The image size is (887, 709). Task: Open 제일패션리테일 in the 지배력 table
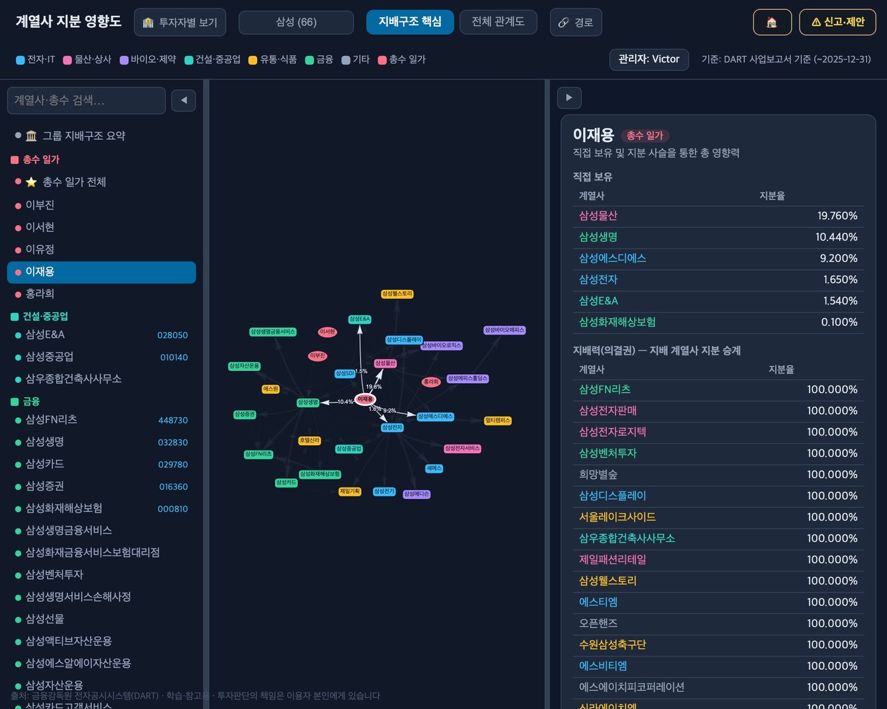[x=613, y=560]
